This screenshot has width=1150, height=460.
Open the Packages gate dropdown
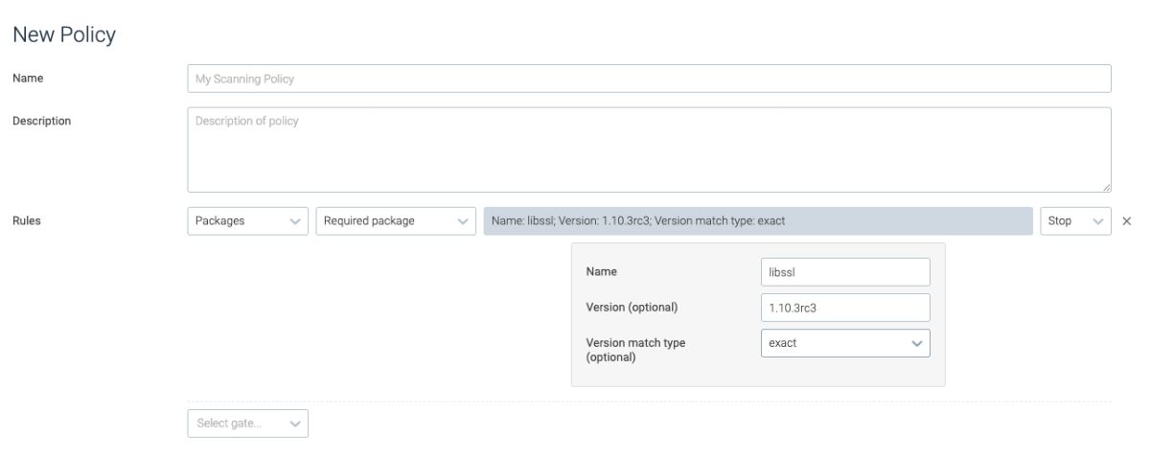click(x=247, y=221)
